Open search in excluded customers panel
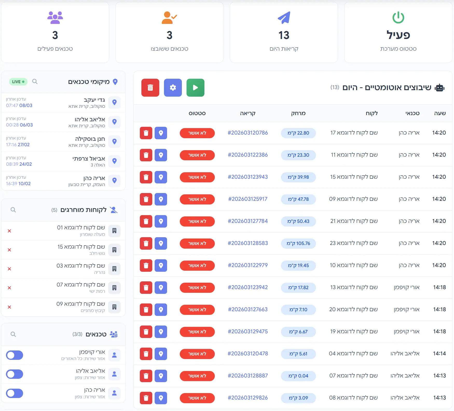This screenshot has height=411, width=454. tap(13, 210)
